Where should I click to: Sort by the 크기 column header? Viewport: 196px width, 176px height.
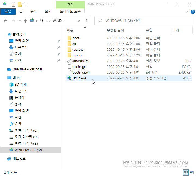tap(176, 30)
